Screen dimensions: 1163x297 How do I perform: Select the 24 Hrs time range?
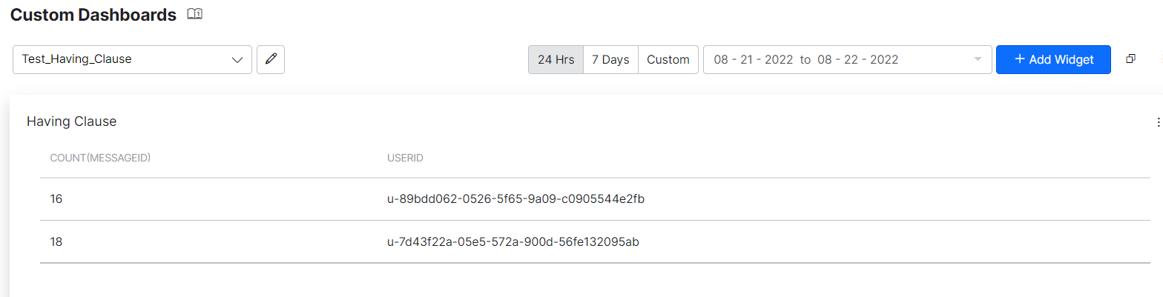[556, 59]
